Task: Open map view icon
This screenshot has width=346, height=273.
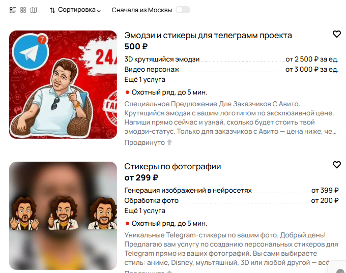Action: [34, 10]
